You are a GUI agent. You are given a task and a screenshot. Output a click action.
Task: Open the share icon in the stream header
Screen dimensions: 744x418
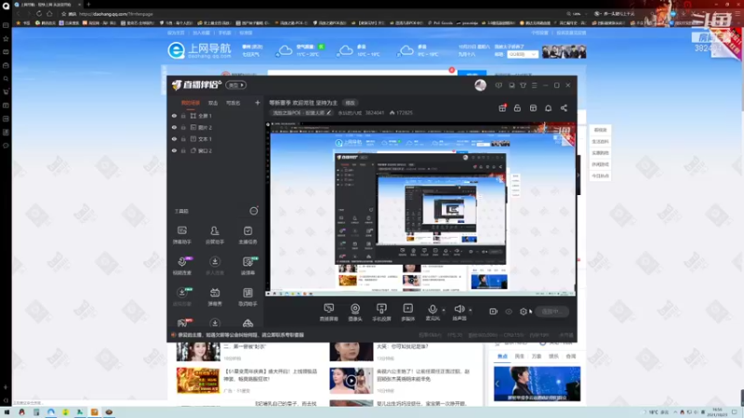click(564, 108)
